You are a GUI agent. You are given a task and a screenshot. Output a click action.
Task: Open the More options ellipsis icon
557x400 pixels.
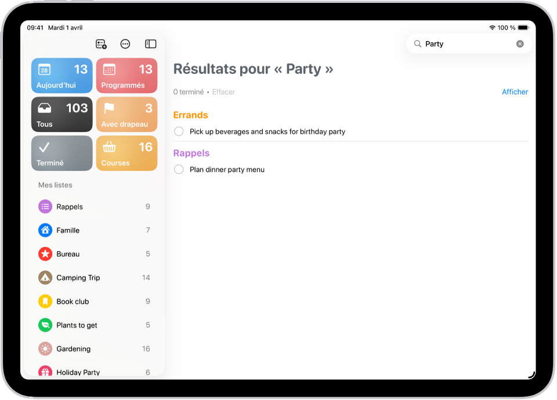(125, 44)
